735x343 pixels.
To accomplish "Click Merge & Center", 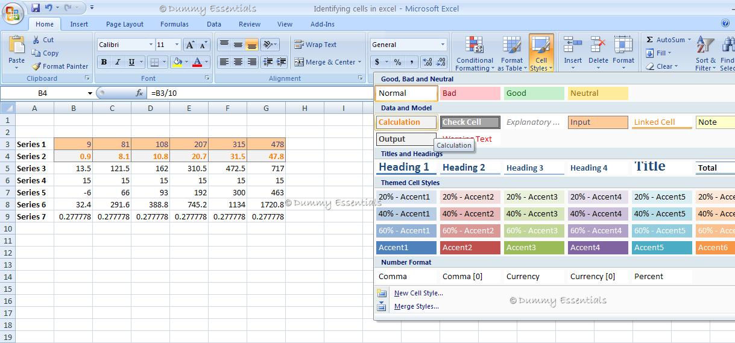I will coord(324,62).
